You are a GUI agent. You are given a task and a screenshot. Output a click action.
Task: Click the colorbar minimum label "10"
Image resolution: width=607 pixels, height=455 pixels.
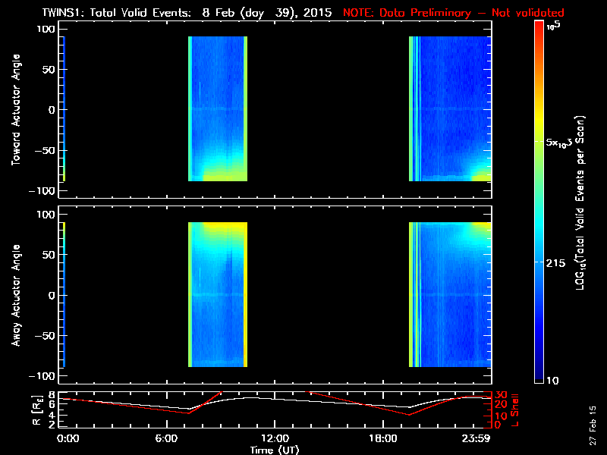coord(552,381)
